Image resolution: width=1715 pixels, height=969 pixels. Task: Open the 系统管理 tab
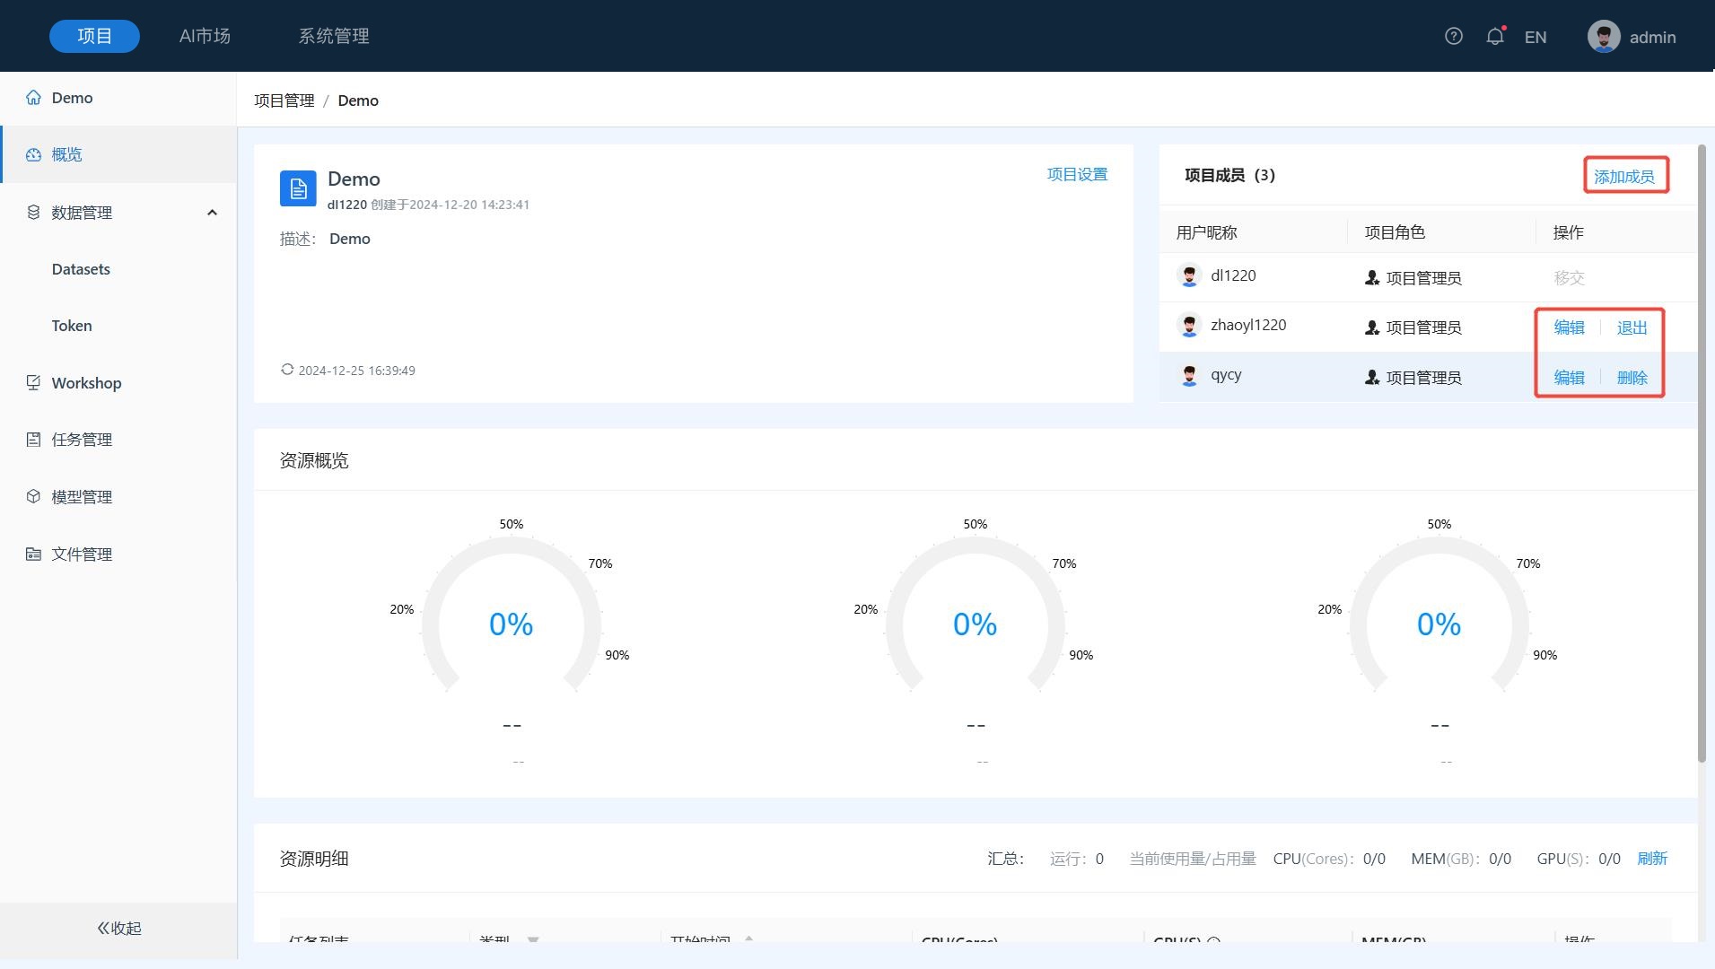click(x=334, y=36)
